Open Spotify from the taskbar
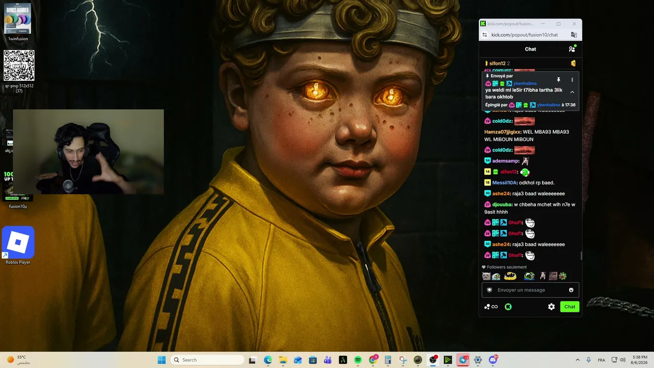654x368 pixels. click(x=358, y=360)
